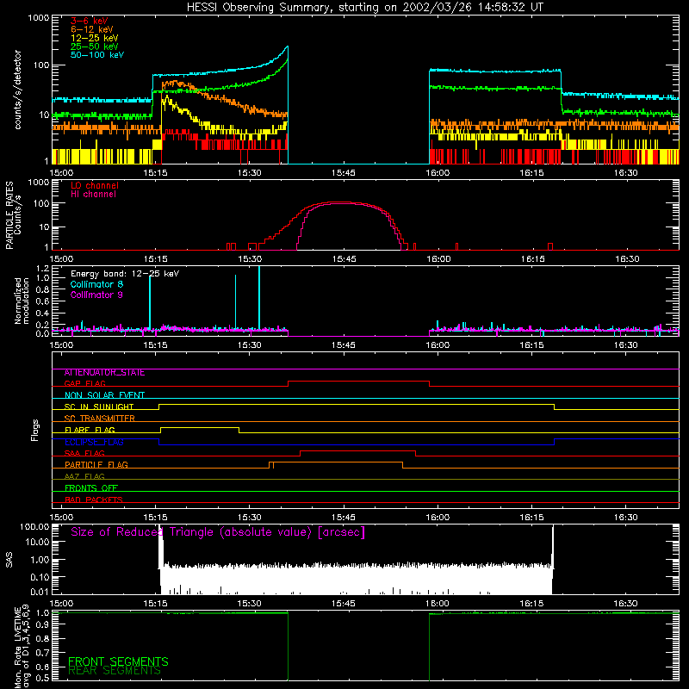This screenshot has height=689, width=689.
Task: Click 'Size of Reduced Triangle' plot title
Action: click(218, 532)
